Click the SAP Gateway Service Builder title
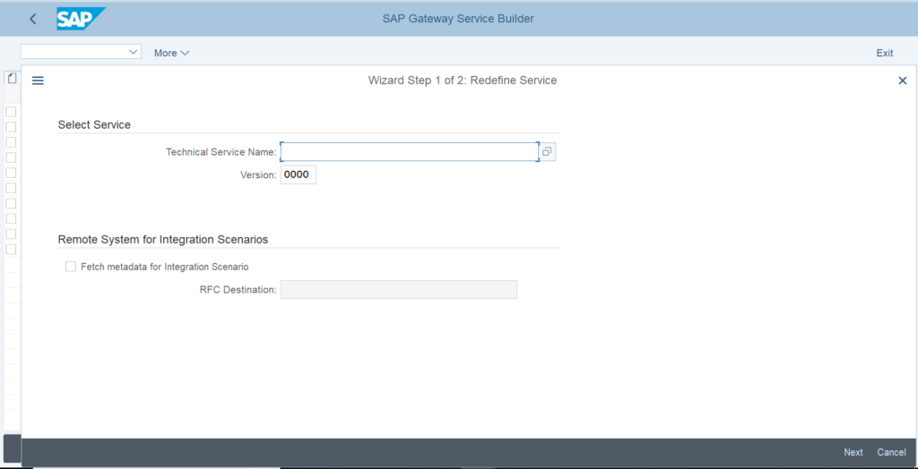918x469 pixels. pos(458,19)
